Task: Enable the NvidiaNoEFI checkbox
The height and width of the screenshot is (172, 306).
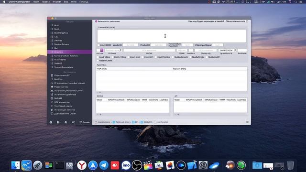Action: (x=207, y=57)
